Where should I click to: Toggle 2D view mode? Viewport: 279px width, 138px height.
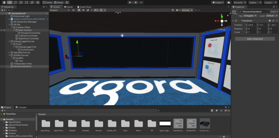click(x=73, y=10)
